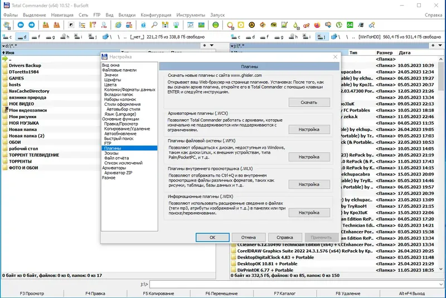Click the Internet Explorer toolbar icon
Screen dimensions: 446x298
point(118,25)
